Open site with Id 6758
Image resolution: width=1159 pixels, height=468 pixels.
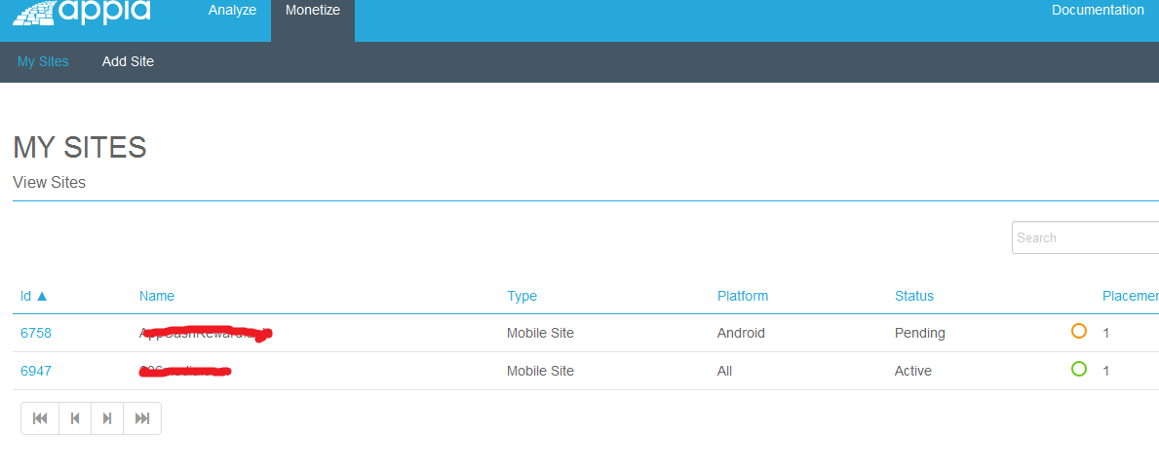pos(36,333)
